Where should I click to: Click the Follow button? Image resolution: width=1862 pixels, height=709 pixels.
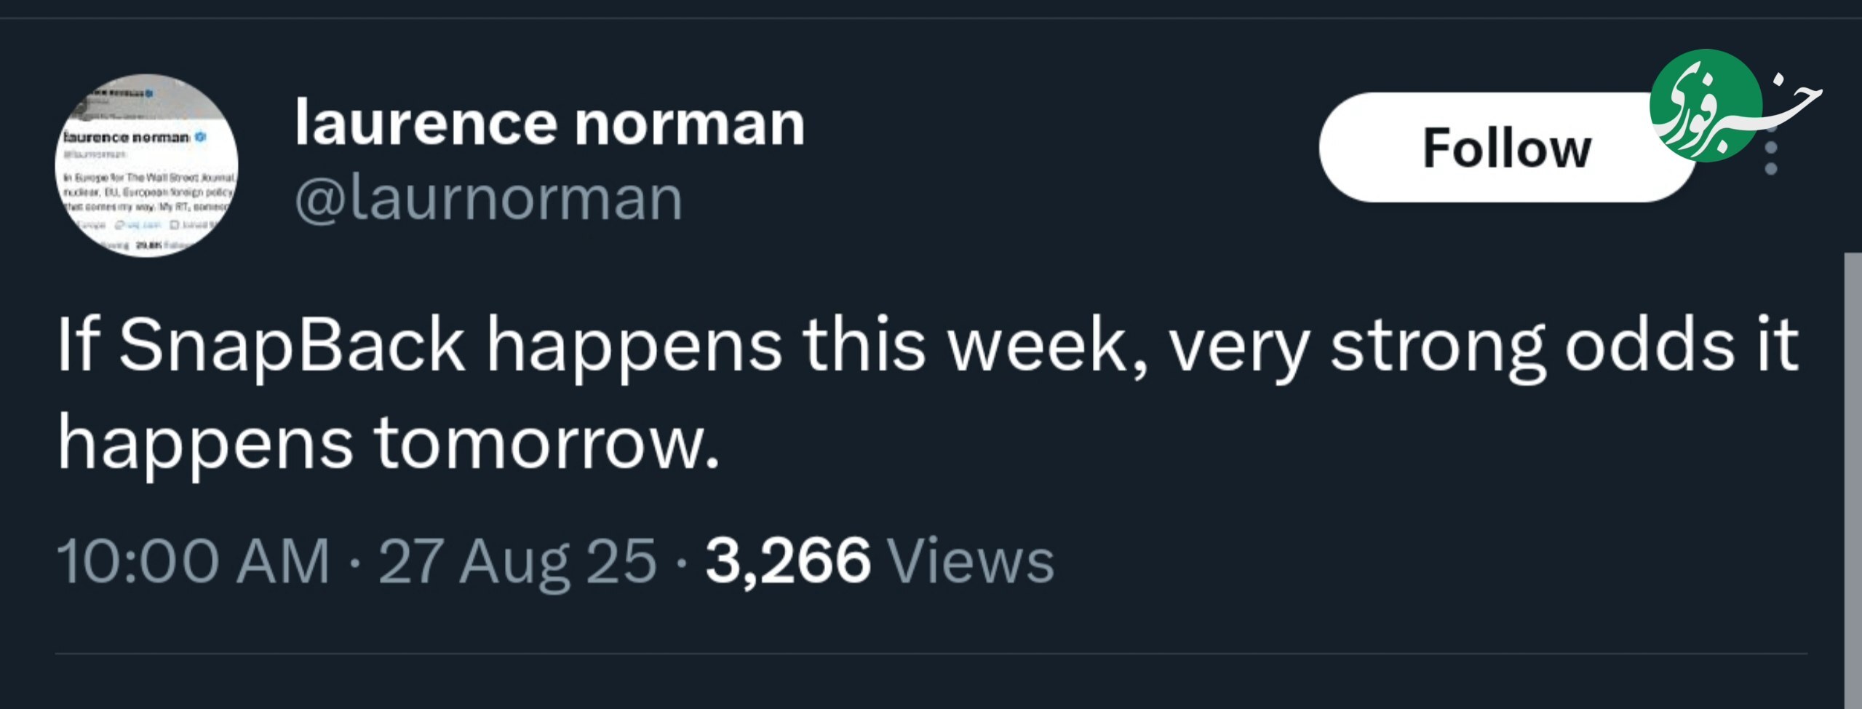tap(1506, 148)
